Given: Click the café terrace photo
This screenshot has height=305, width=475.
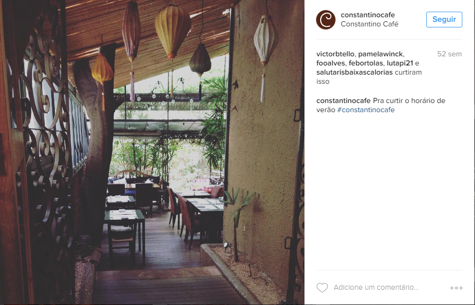Looking at the screenshot, I should (152, 152).
